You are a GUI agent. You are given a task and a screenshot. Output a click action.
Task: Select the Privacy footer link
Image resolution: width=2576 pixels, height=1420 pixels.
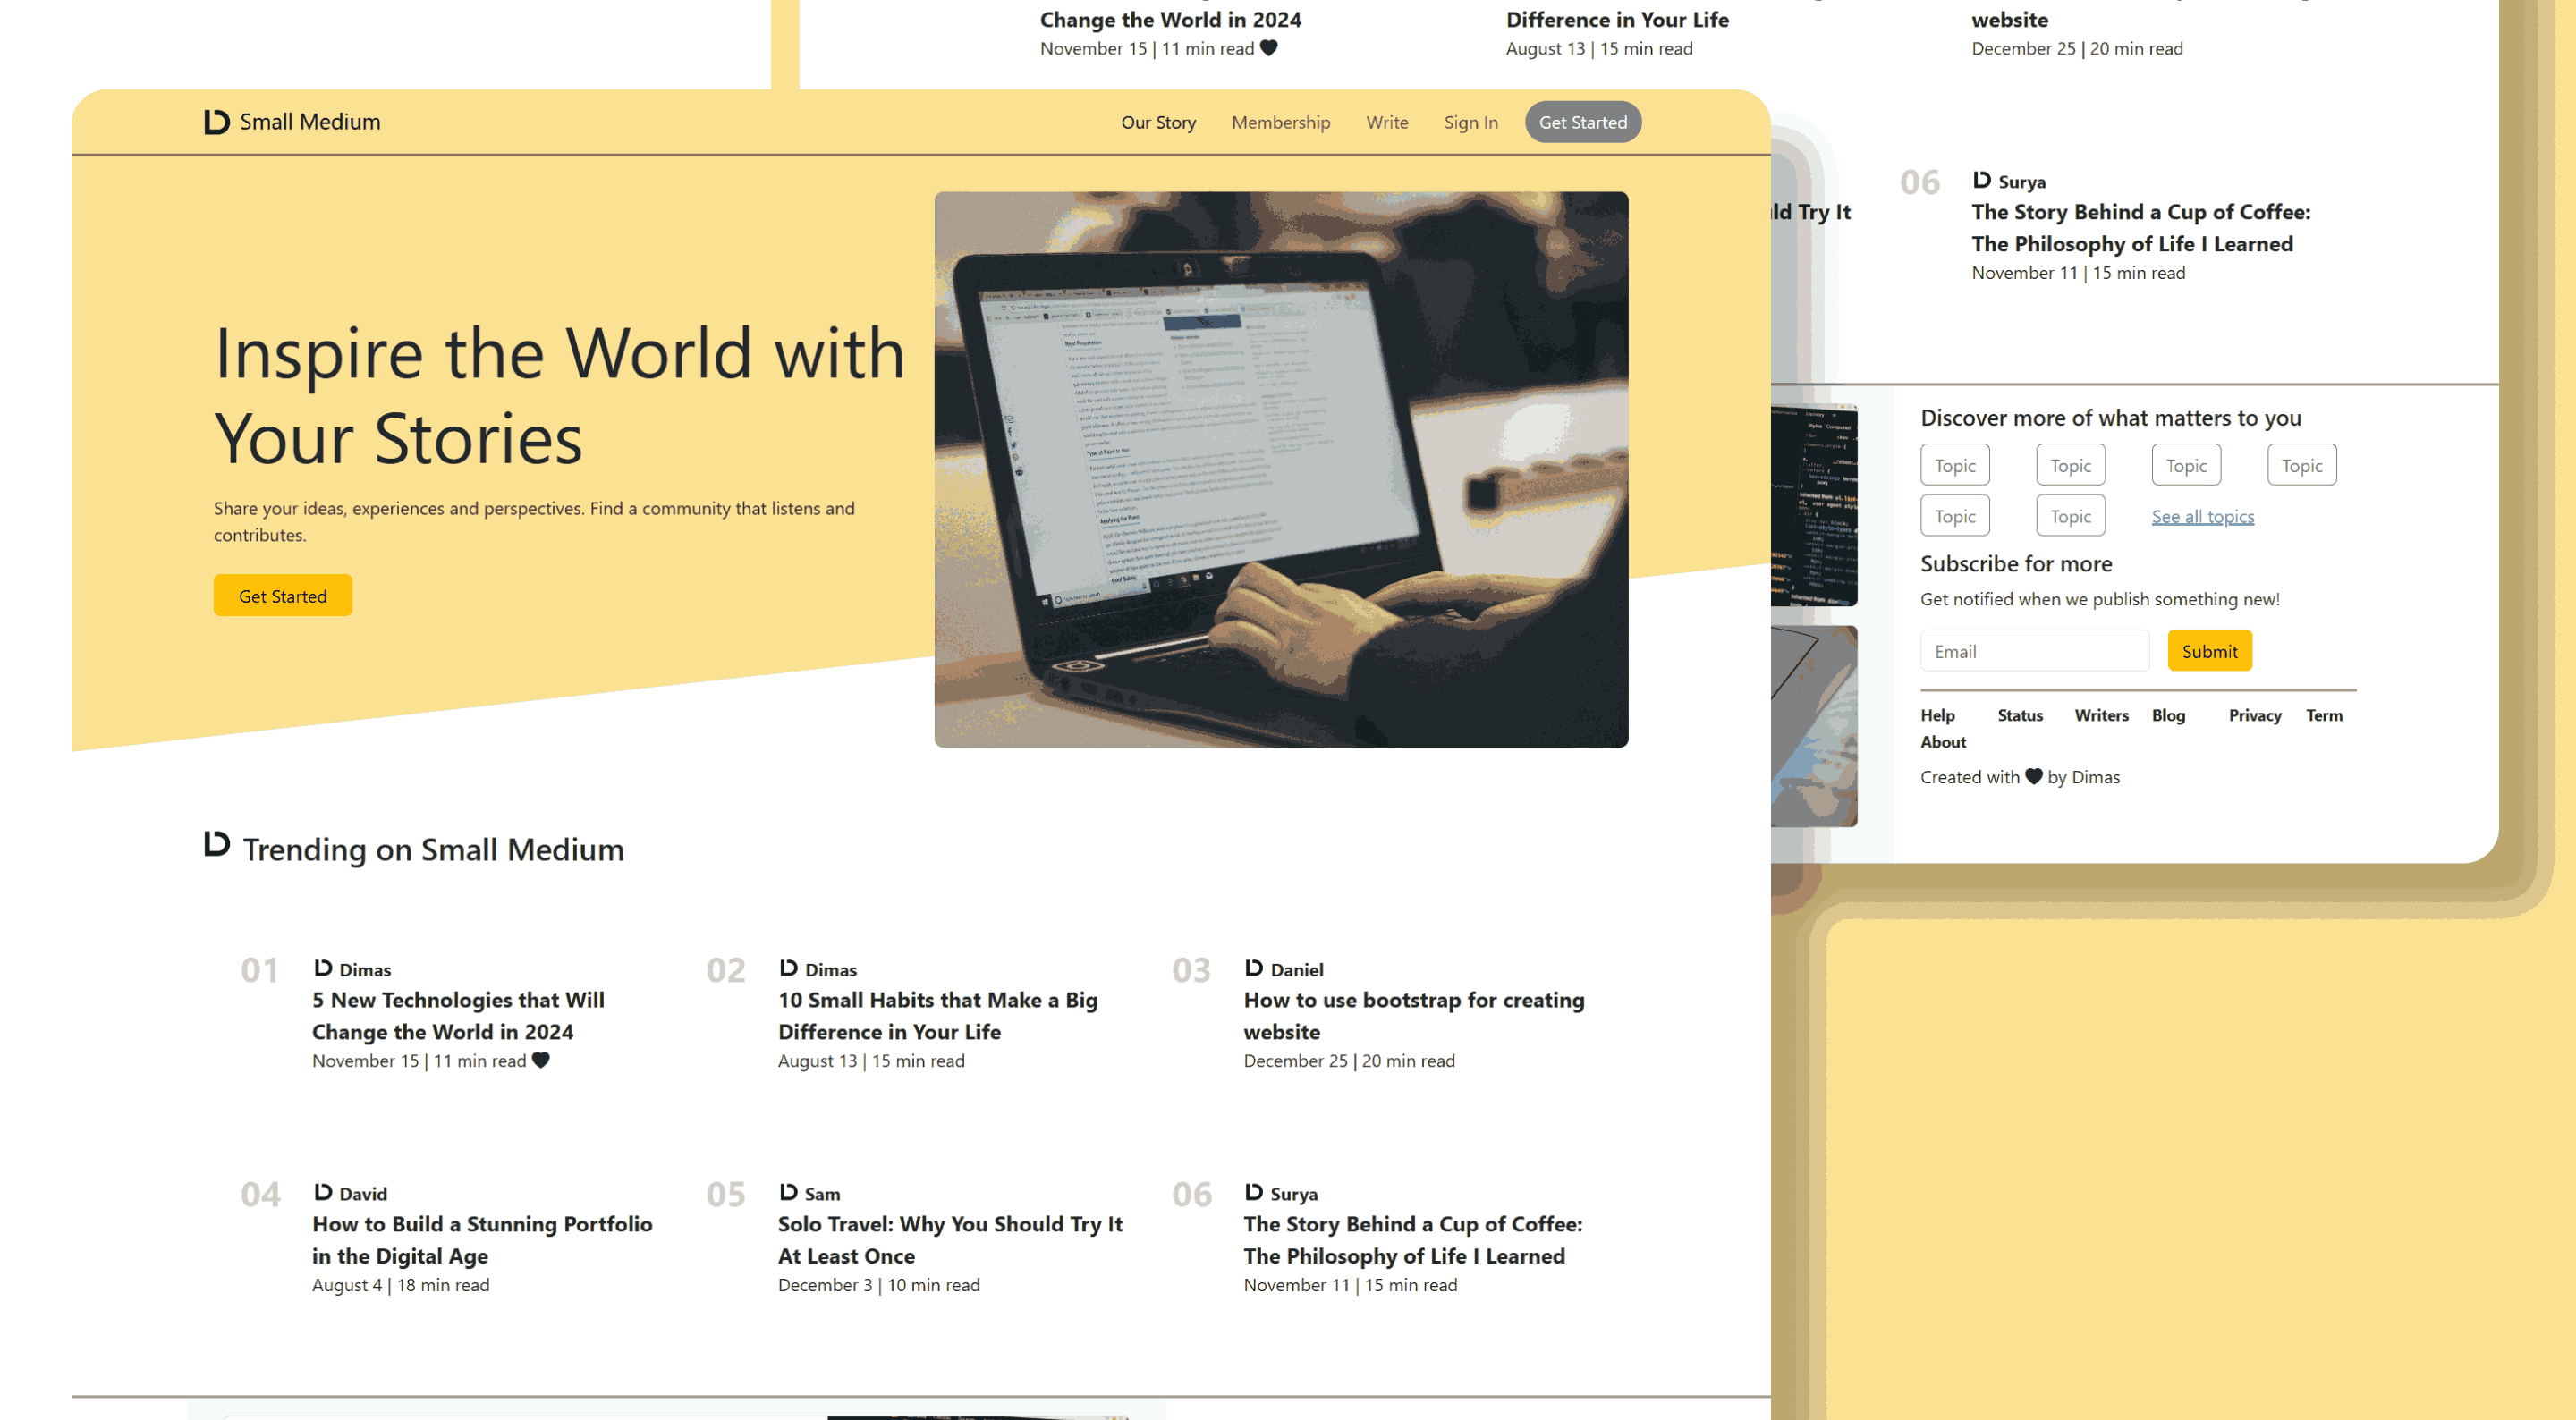(2254, 715)
